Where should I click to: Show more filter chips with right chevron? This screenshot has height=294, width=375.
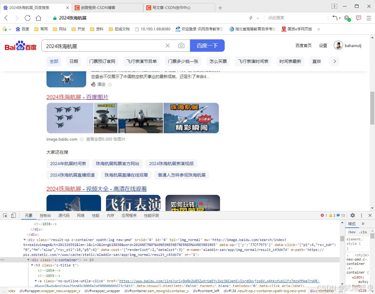(x=334, y=61)
